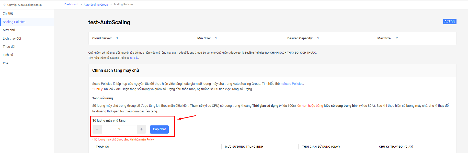Click the ACTIVE status badge
Screen dimensions: 468x153
[450, 21]
